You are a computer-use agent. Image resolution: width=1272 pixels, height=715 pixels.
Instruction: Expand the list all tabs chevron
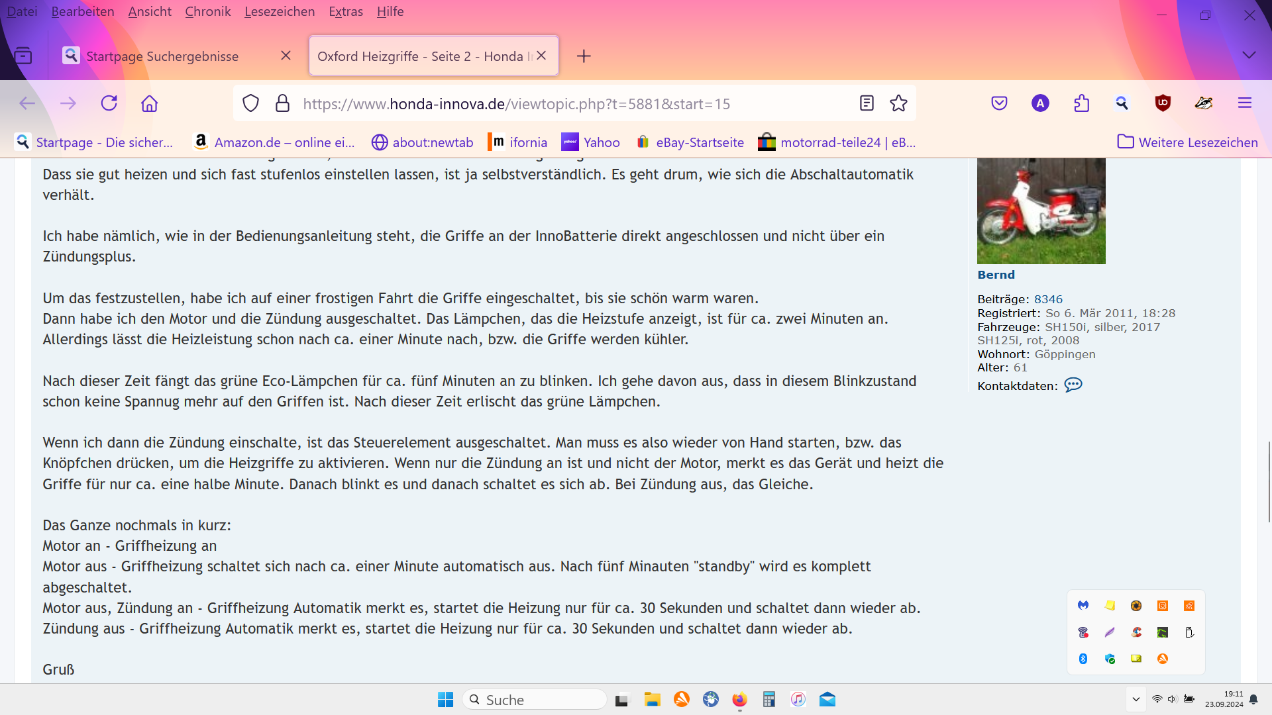(1249, 56)
